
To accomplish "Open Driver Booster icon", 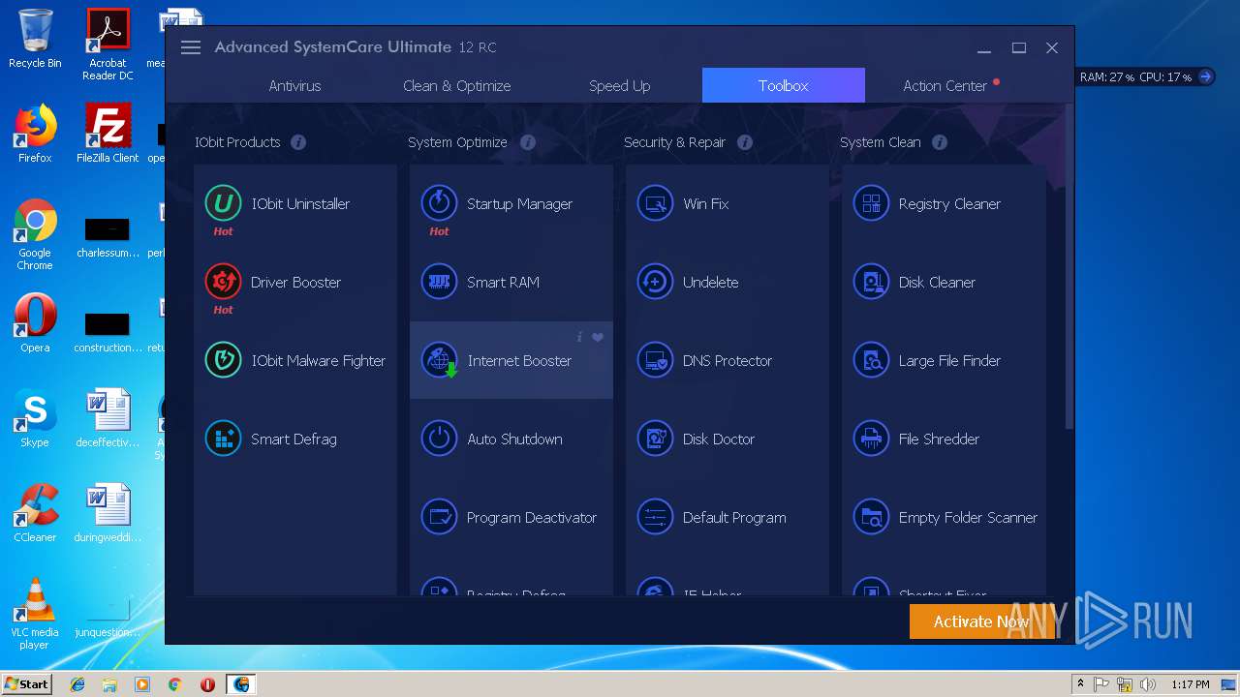I will click(x=224, y=282).
